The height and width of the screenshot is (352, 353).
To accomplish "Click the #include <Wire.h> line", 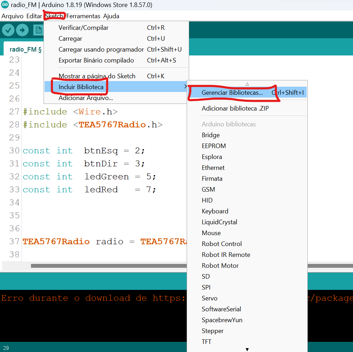I will [70, 112].
